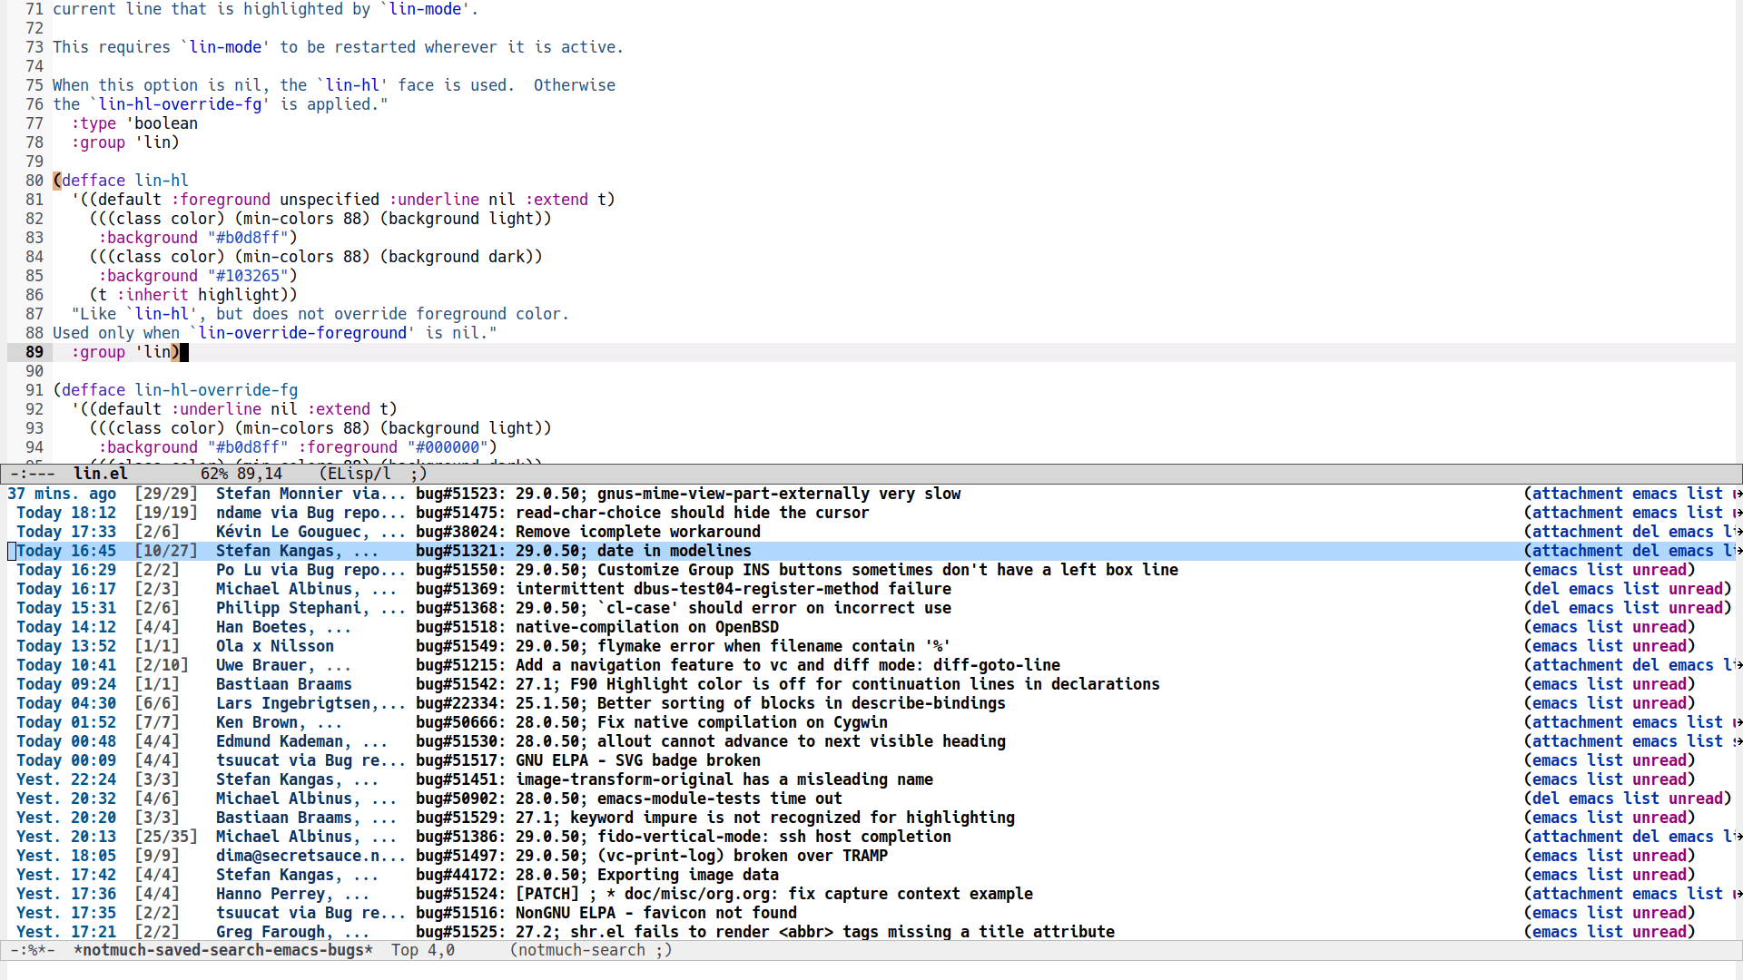Viewport: 1743px width, 980px height.
Task: Click author Han Boetes
Action: 283,627
